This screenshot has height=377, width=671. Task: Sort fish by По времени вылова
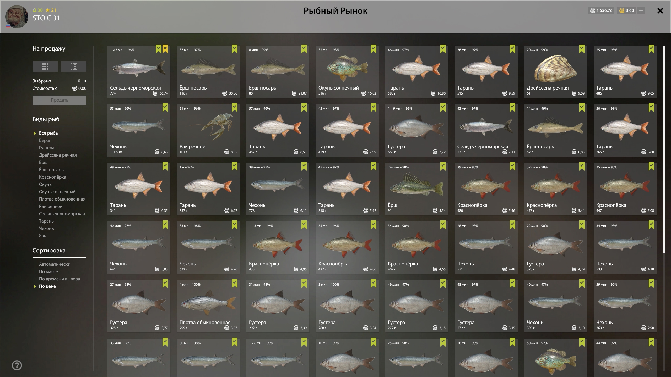tap(59, 279)
